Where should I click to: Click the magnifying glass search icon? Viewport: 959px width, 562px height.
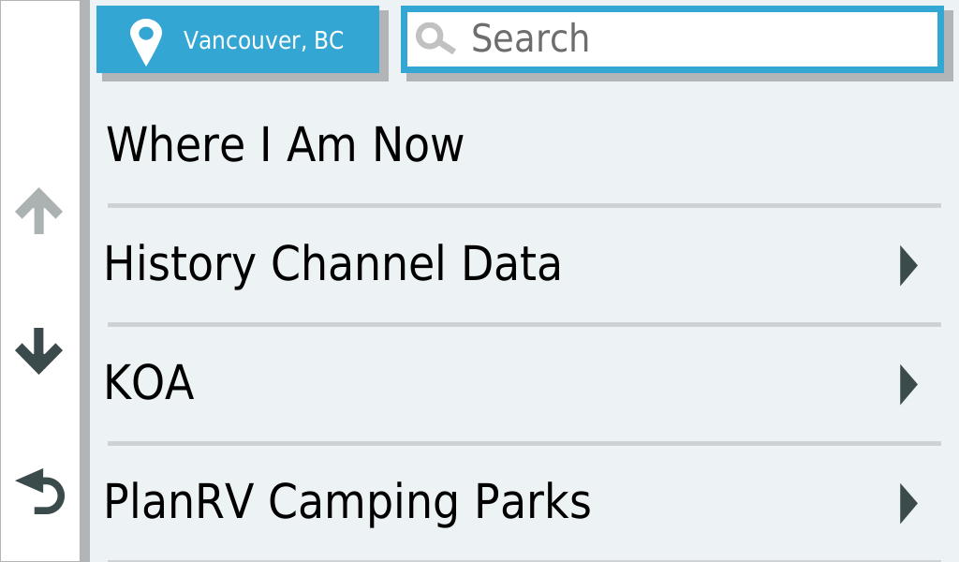click(435, 38)
